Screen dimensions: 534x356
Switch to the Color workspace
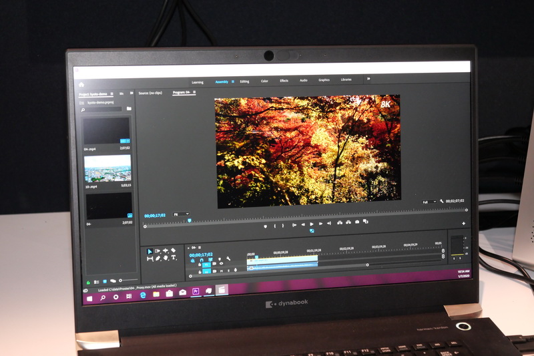point(264,81)
